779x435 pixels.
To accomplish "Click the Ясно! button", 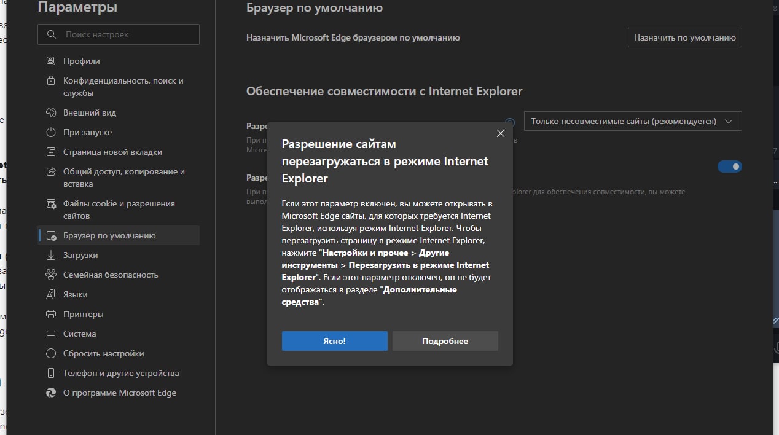I will point(335,341).
